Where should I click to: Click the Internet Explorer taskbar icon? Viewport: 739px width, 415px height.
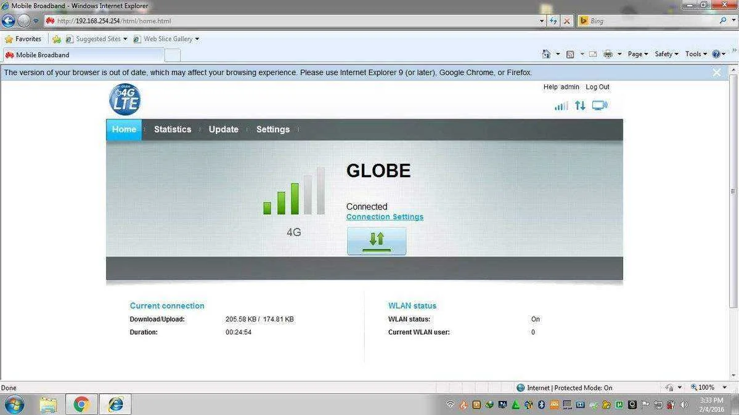tap(115, 405)
